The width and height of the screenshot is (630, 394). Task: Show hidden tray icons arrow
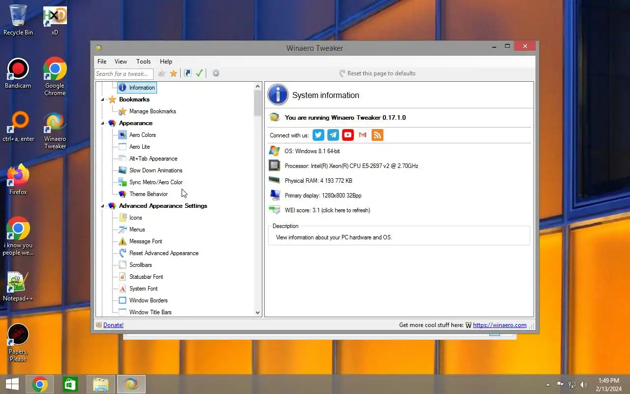click(x=548, y=385)
